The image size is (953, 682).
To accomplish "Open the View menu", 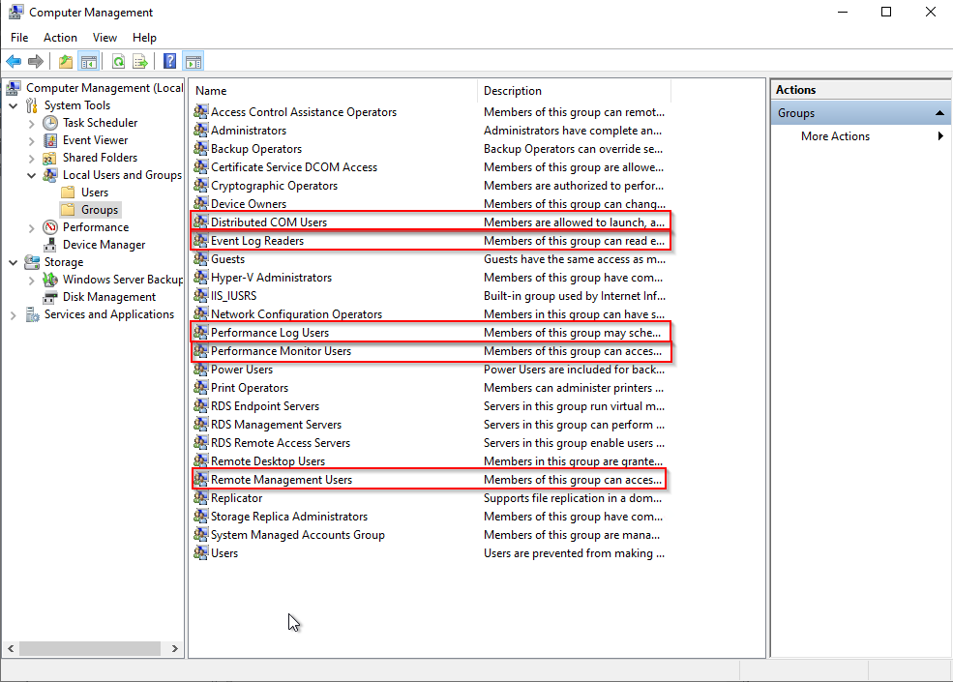I will tap(104, 38).
